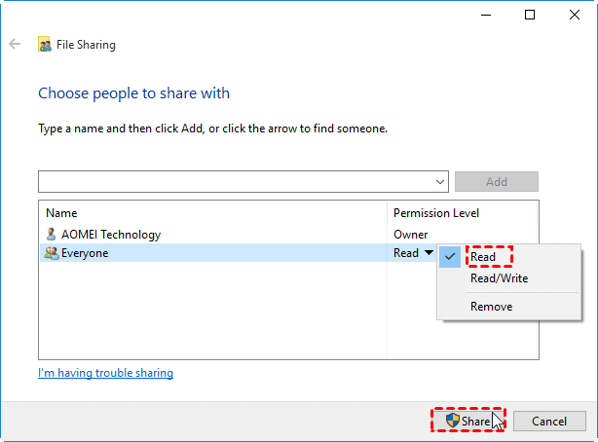Viewport: 598px width, 442px height.
Task: Open the I'm having trouble sharing link
Action: pos(105,373)
